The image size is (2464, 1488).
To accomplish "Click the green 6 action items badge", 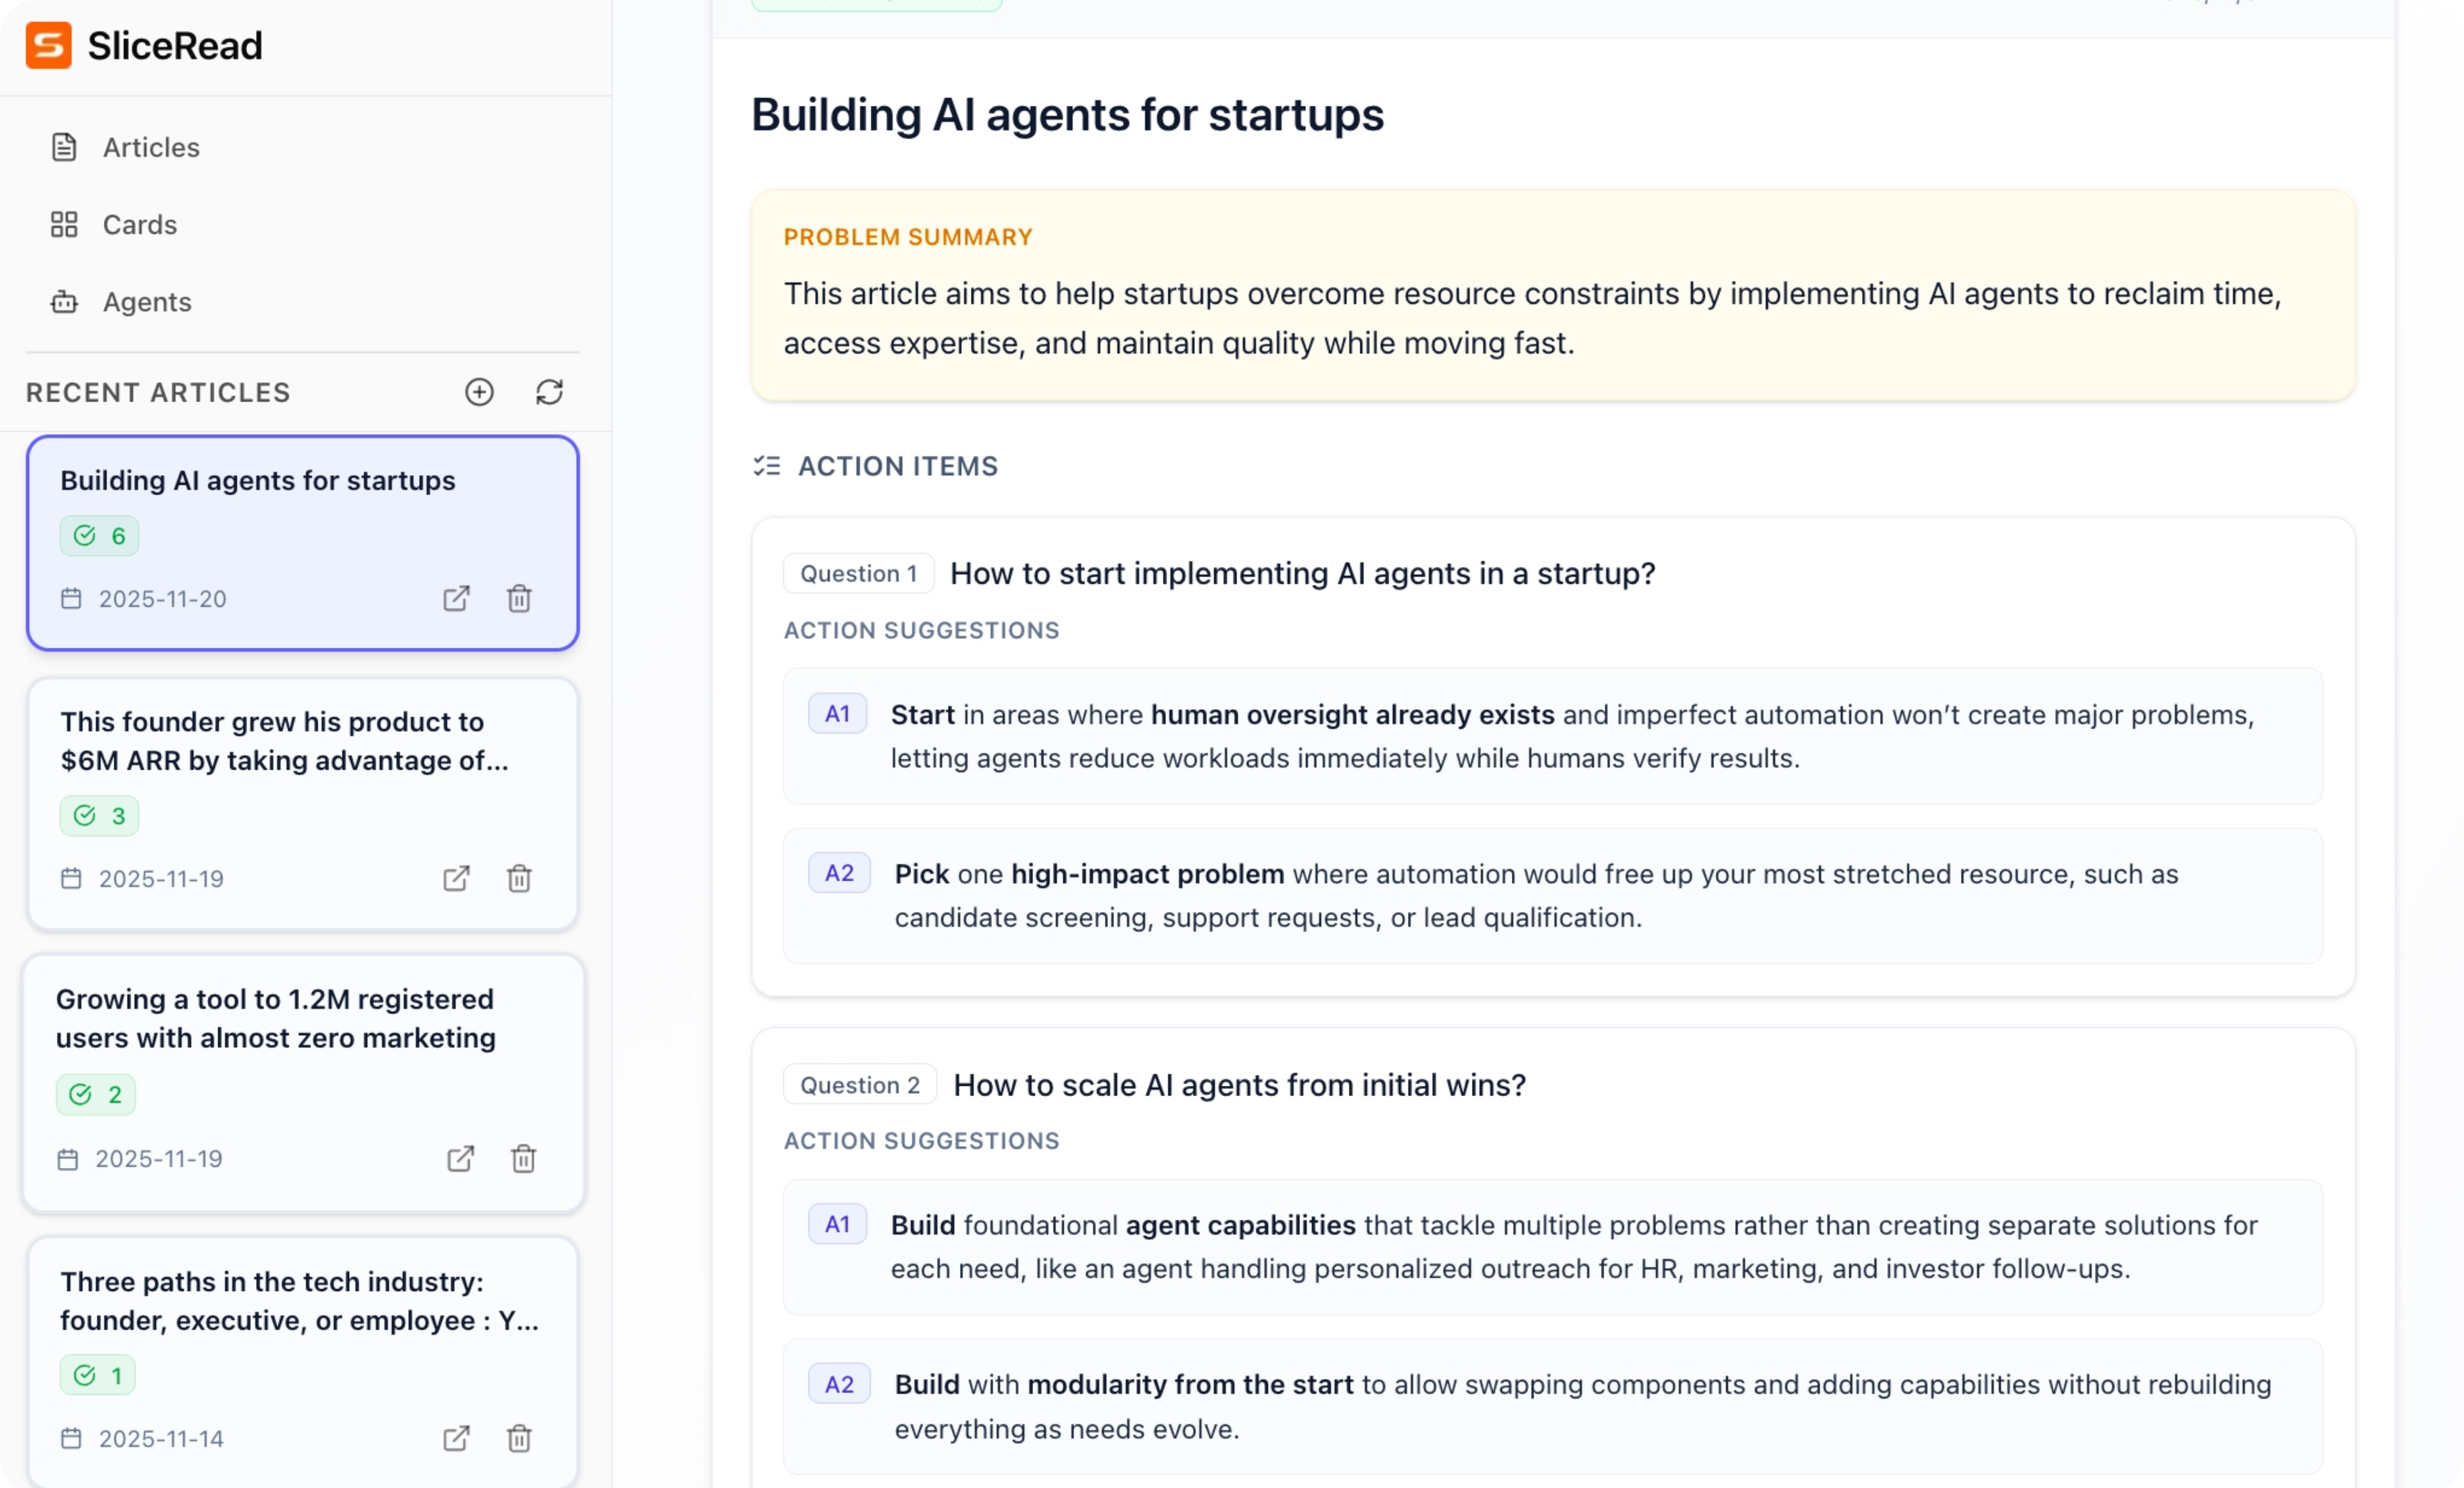I will pos(99,536).
